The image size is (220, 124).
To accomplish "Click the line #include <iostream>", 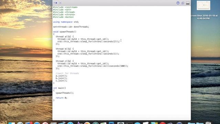I will (65, 7).
